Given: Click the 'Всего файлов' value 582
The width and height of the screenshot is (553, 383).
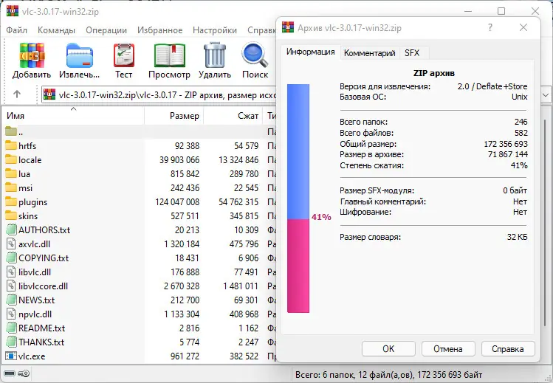Looking at the screenshot, I should click(x=521, y=133).
